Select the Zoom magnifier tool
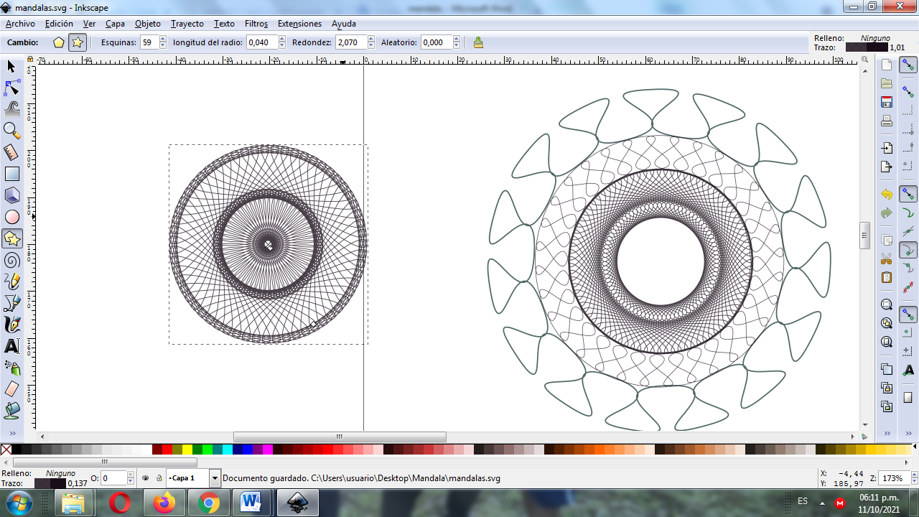Screen dimensions: 919x517 pos(11,130)
